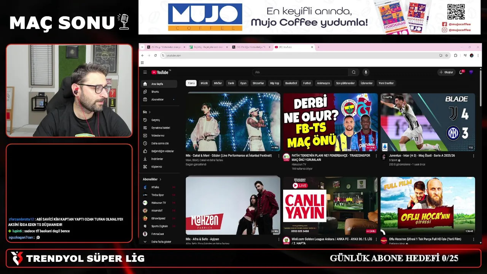The image size is (487, 274).
Task: Open the account avatar menu
Action: pyautogui.click(x=471, y=72)
